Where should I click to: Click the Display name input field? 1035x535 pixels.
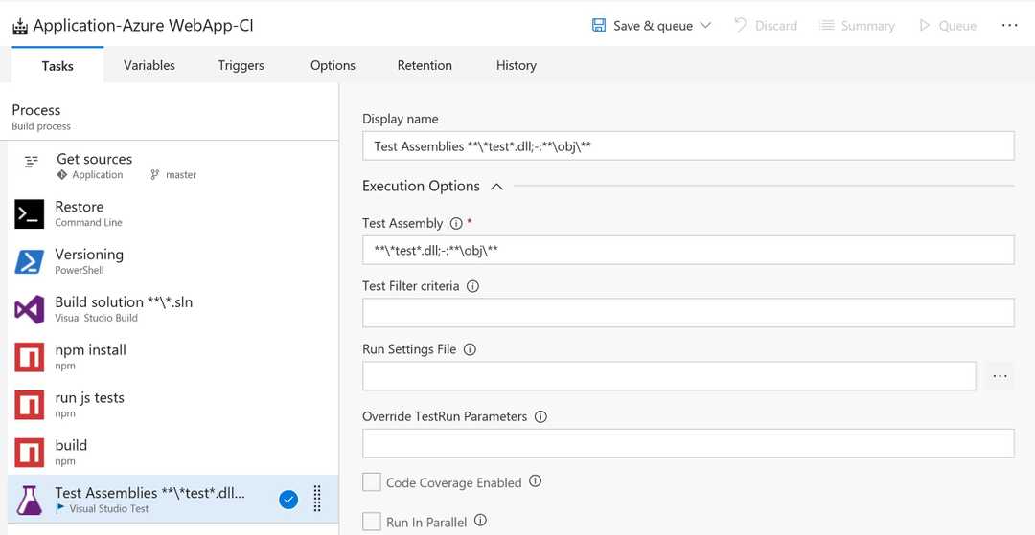(687, 146)
